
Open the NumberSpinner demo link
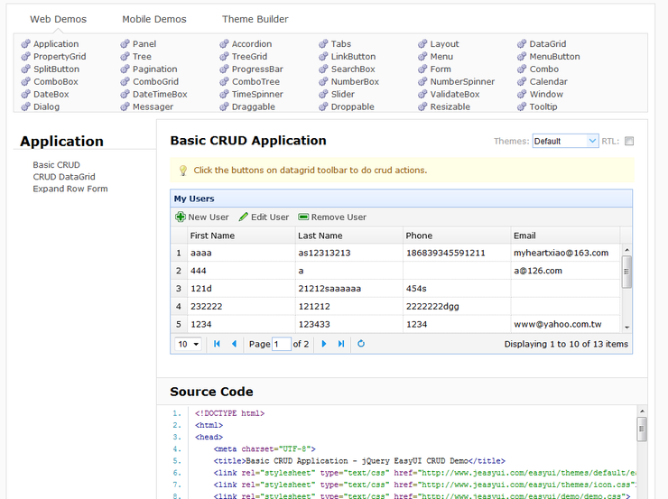462,82
